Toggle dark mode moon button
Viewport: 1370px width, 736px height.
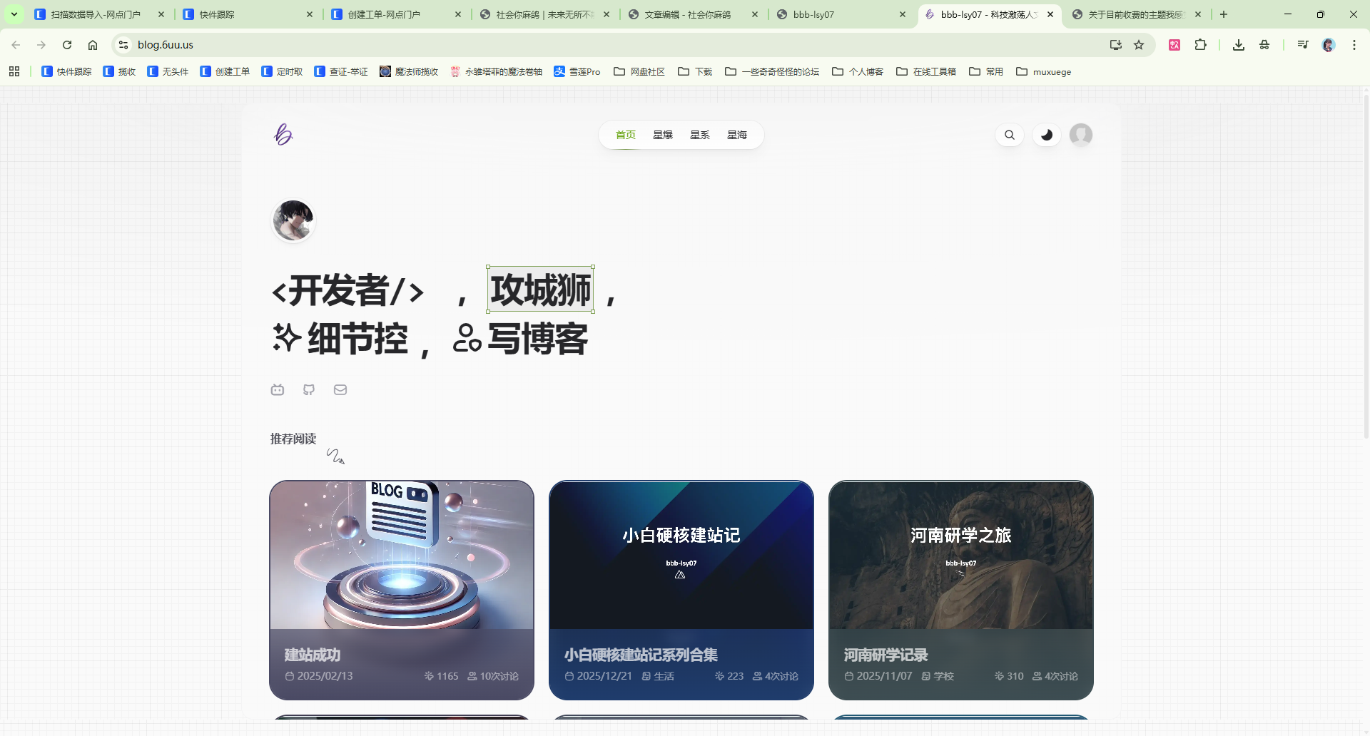(x=1046, y=135)
